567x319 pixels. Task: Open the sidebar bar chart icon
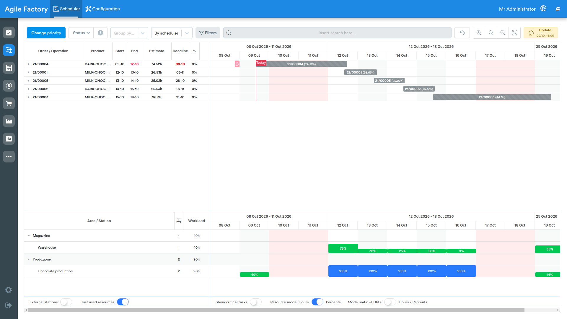point(9,139)
